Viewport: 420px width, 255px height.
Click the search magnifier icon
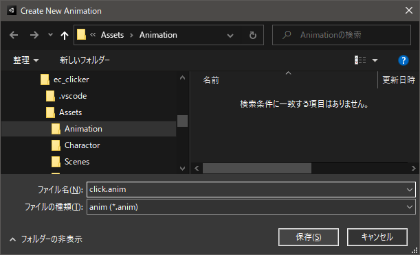pos(287,35)
